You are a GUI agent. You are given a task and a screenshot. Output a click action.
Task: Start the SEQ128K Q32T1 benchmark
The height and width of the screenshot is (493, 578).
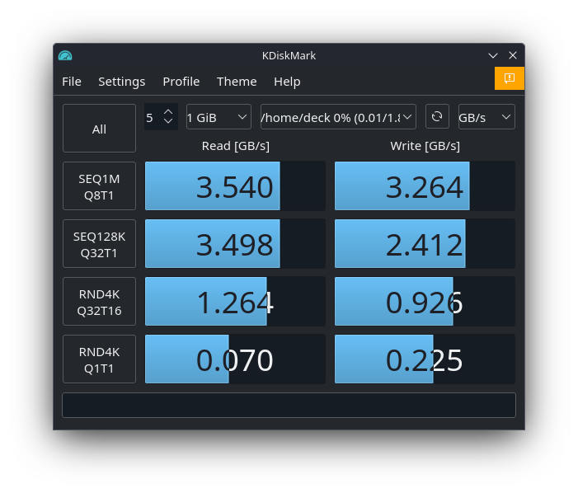(x=99, y=243)
